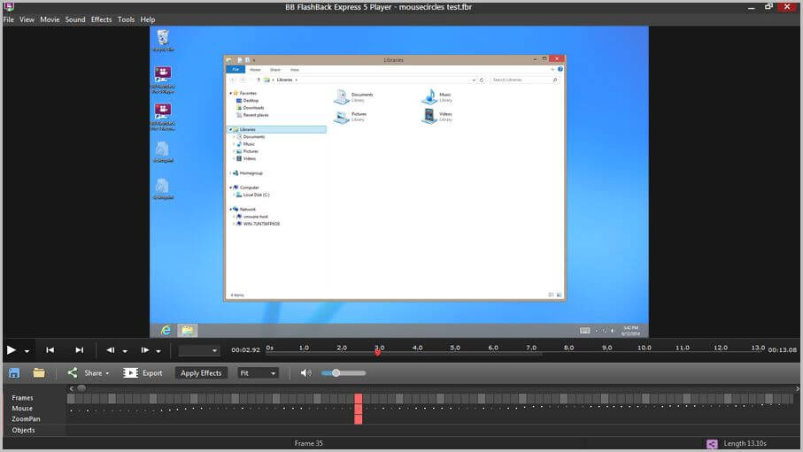Click the Play button
Image resolution: width=803 pixels, height=452 pixels.
click(x=12, y=350)
